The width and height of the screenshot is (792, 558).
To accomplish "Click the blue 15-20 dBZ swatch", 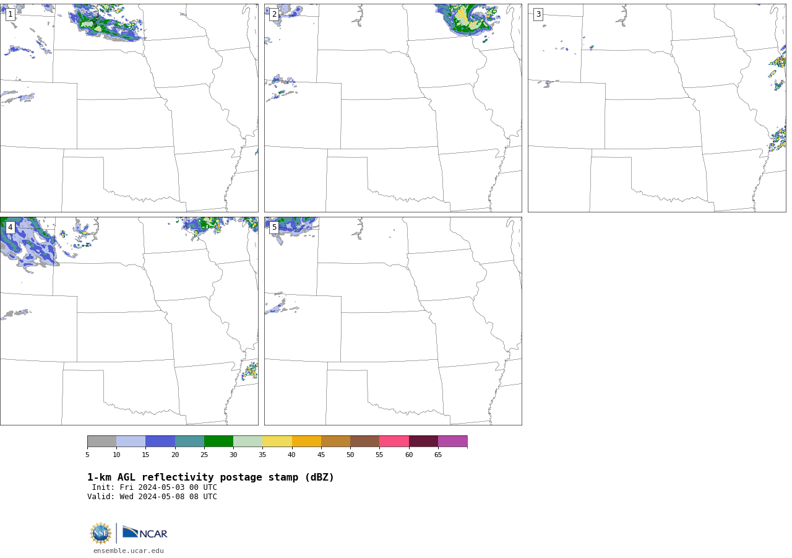I will [160, 442].
